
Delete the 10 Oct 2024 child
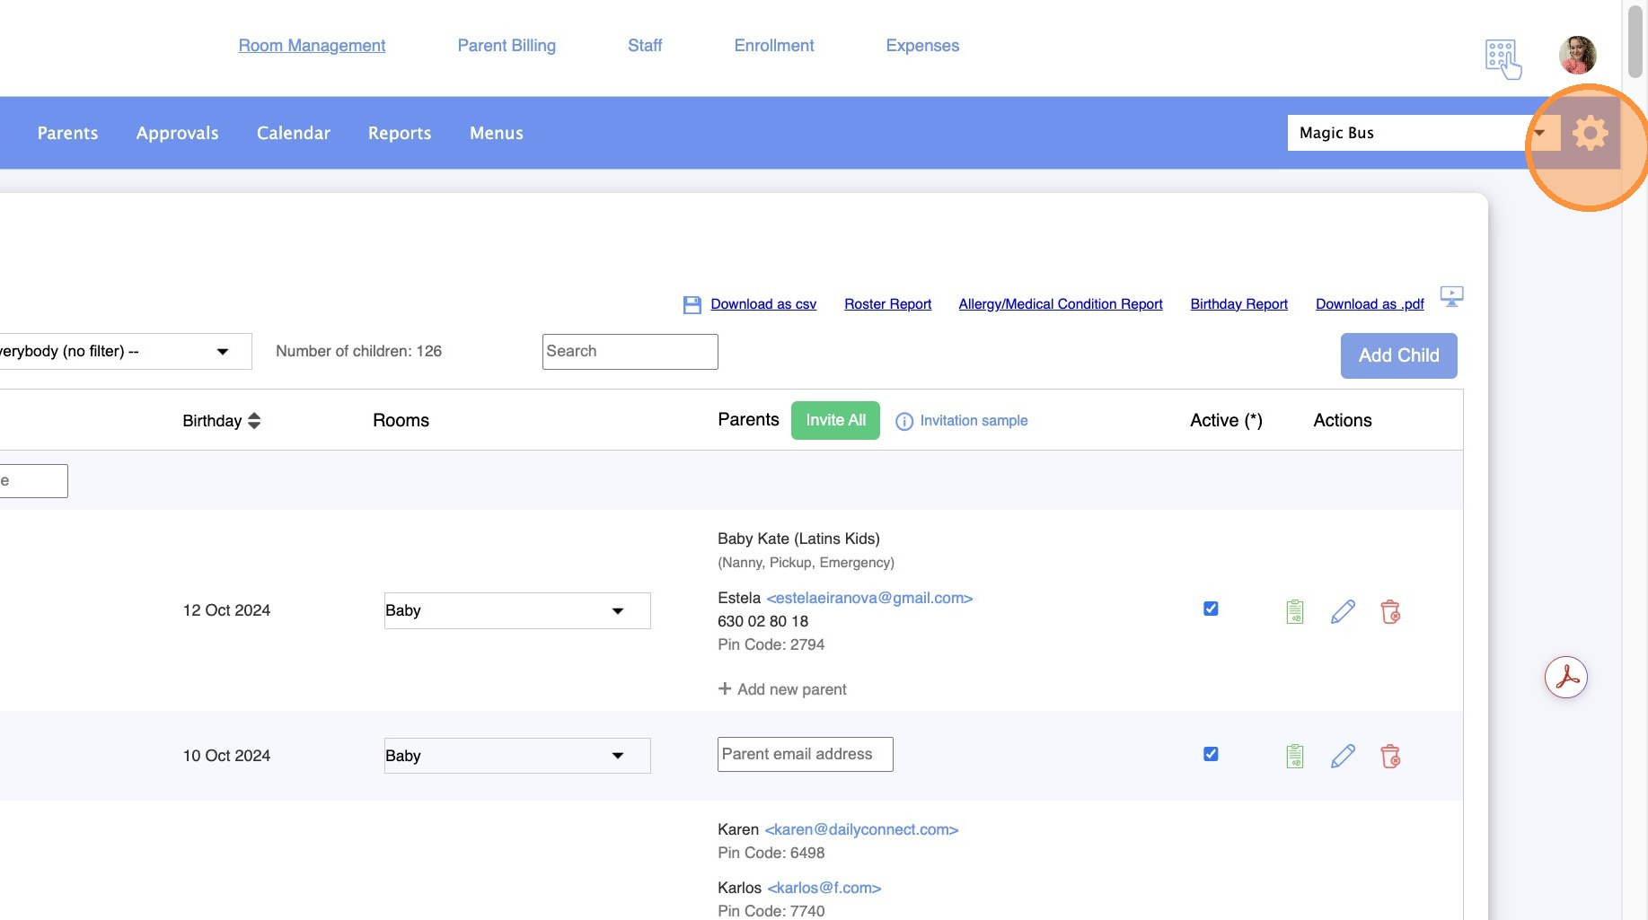[1390, 757]
